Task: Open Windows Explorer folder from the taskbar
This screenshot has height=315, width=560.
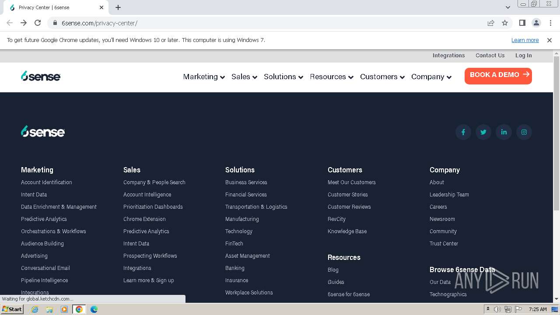Action: tap(49, 309)
